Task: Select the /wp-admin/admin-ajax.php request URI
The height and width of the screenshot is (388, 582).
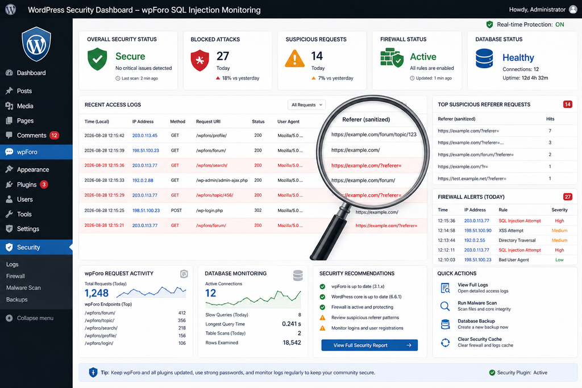Action: pos(222,180)
